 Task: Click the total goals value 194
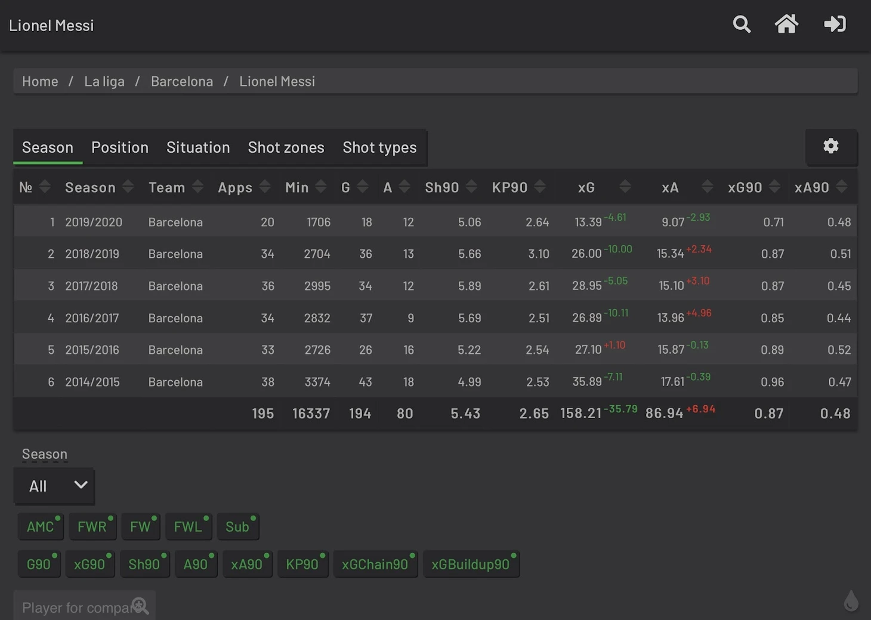360,414
